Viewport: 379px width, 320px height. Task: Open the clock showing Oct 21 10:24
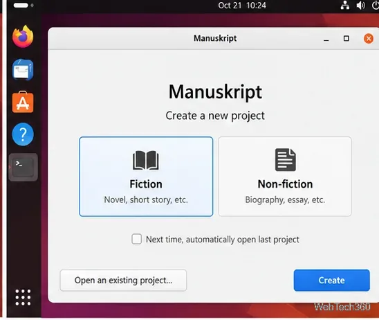click(x=242, y=6)
